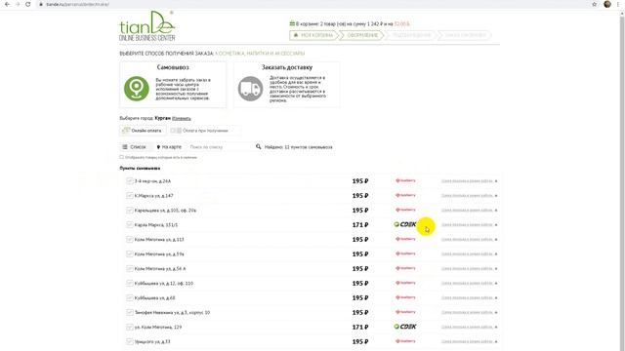Check the К.Маркса ул, д.147 pickup point
This screenshot has height=351, width=625.
click(x=130, y=195)
